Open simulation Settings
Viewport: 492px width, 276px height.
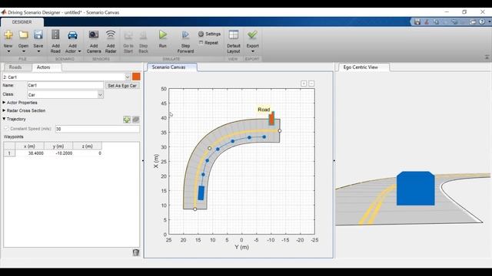210,34
